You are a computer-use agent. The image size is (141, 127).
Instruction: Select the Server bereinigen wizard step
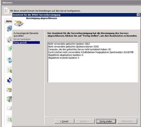pyautogui.click(x=22, y=39)
